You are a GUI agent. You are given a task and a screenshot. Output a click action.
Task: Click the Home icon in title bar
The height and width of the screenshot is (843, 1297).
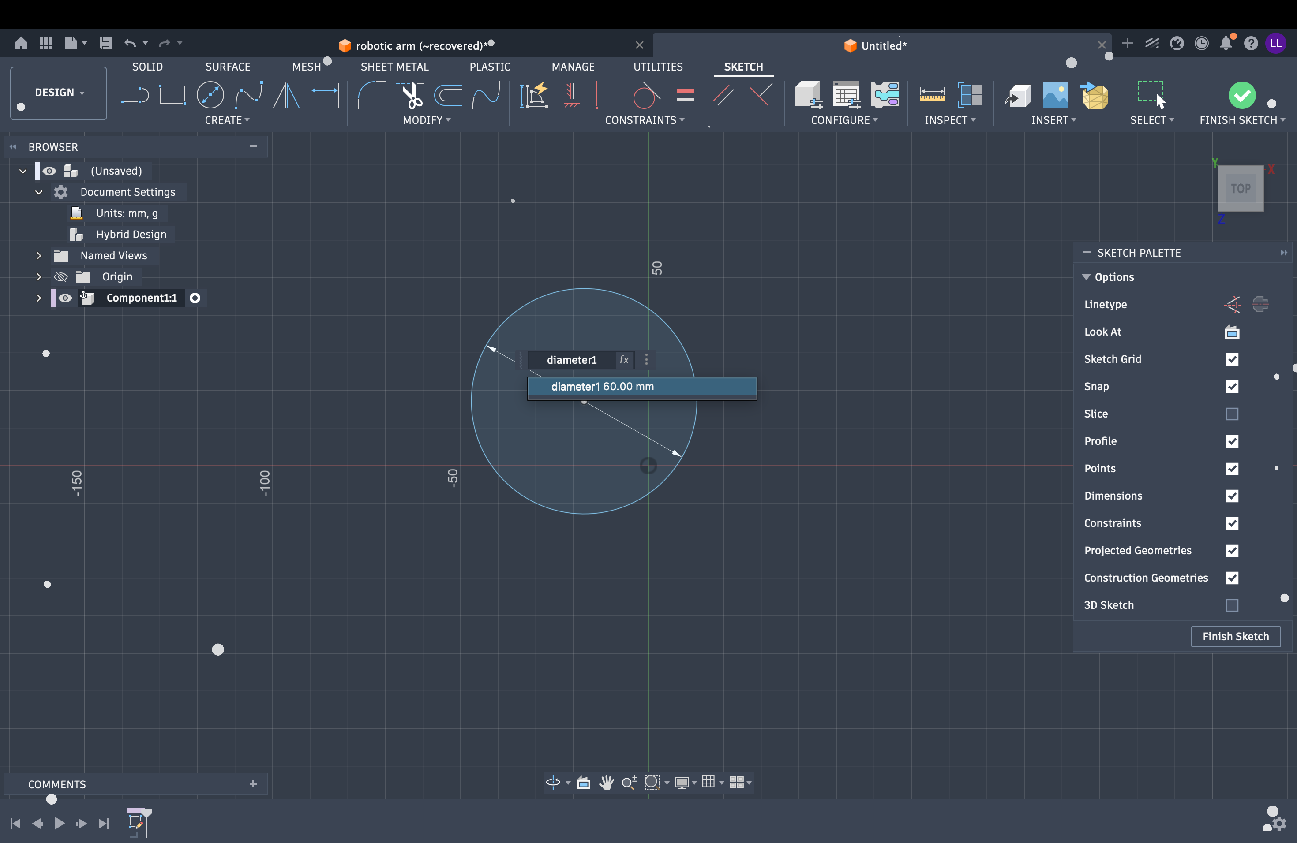(21, 43)
